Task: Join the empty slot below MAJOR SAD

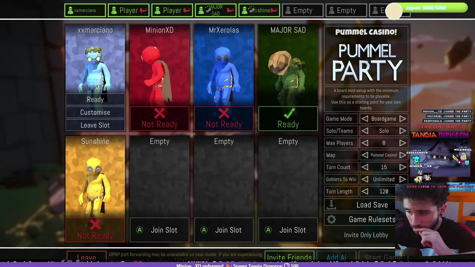Action: click(288, 230)
